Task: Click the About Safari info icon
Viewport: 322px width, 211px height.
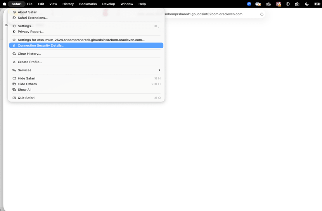Action: point(14,12)
